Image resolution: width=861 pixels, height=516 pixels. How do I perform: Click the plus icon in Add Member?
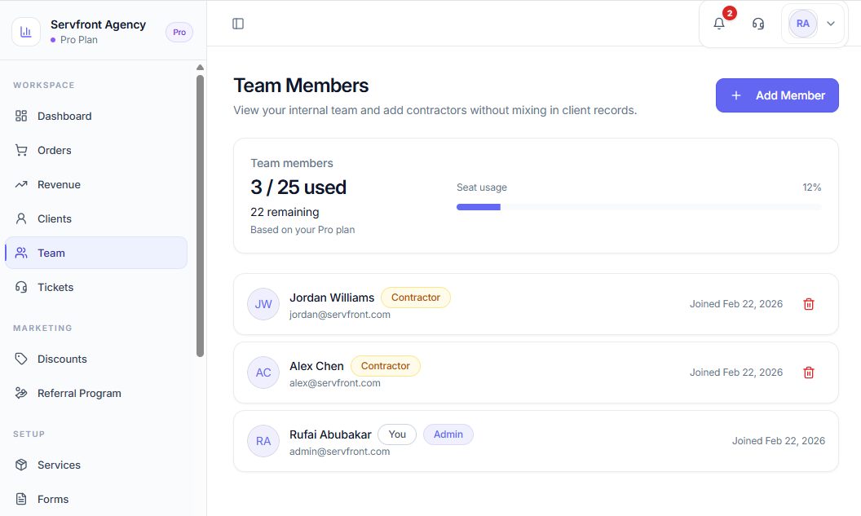pyautogui.click(x=735, y=95)
